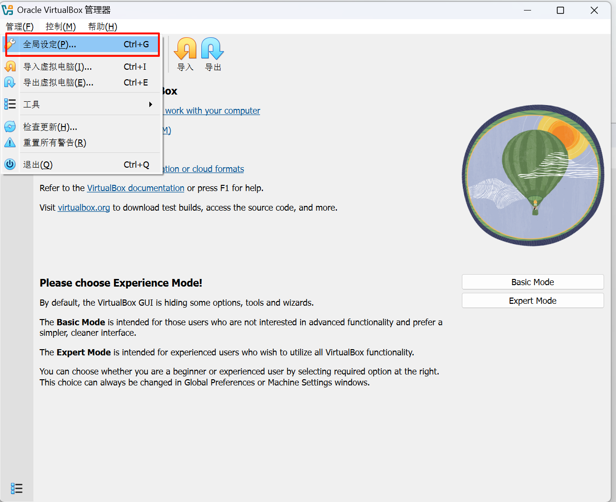Click the 导入 toolbar icon
Viewport: 616px width, 502px height.
coord(185,49)
